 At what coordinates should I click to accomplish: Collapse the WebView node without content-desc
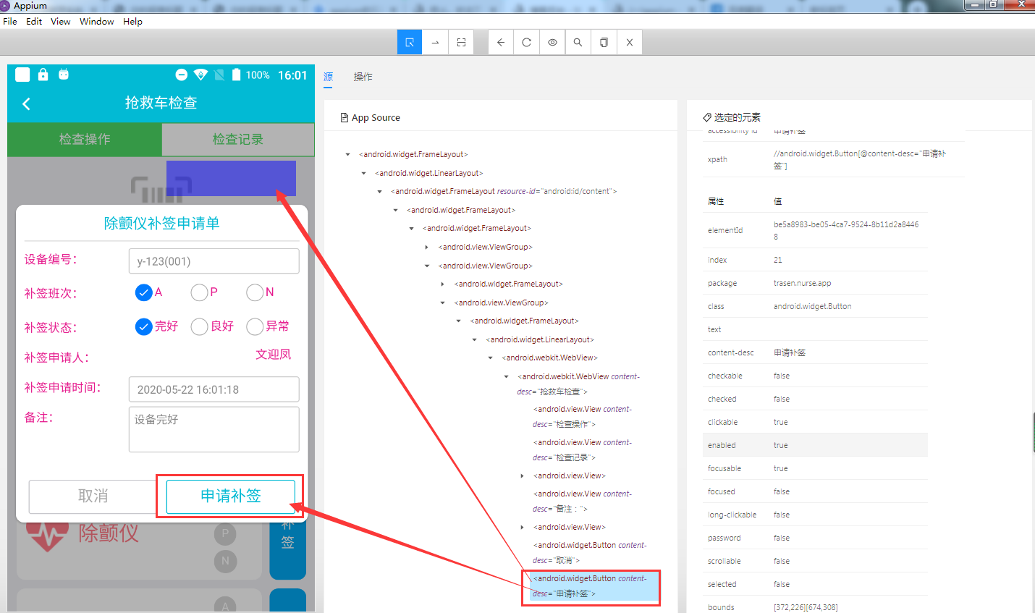click(x=491, y=358)
